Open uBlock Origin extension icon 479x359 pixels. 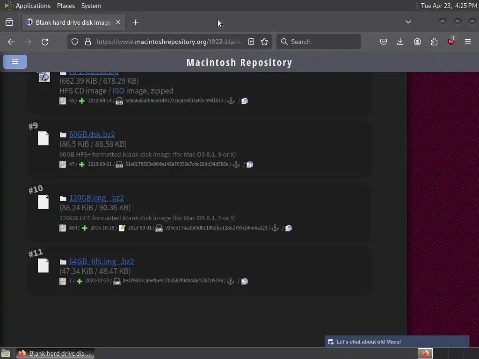tap(451, 41)
